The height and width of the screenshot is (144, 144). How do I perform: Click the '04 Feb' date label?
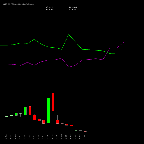coord(62,137)
